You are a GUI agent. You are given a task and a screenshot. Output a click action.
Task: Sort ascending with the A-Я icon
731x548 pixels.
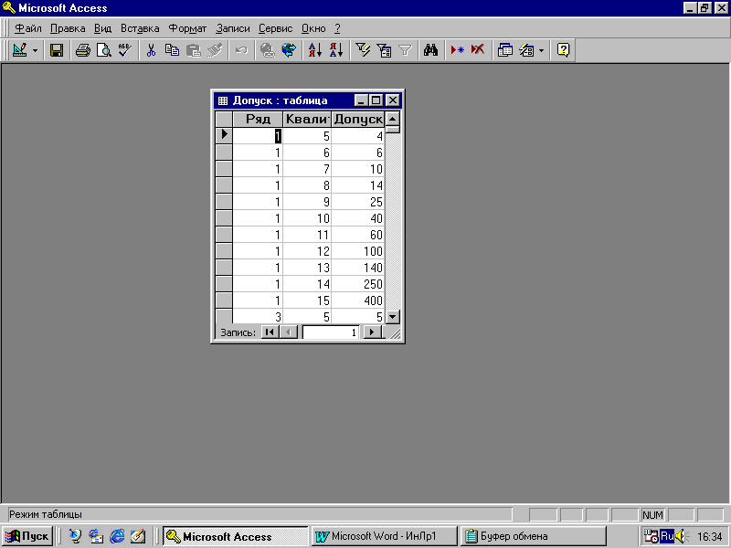click(x=315, y=50)
